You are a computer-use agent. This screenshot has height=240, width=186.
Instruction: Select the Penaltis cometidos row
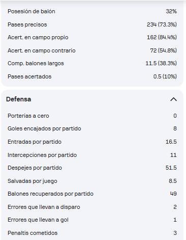[x=92, y=233]
